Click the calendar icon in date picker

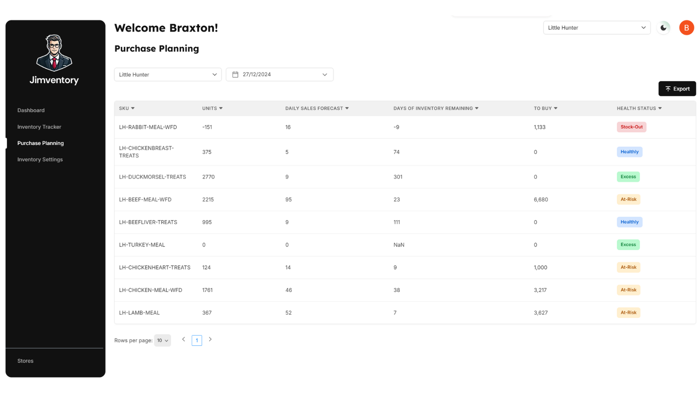(235, 74)
